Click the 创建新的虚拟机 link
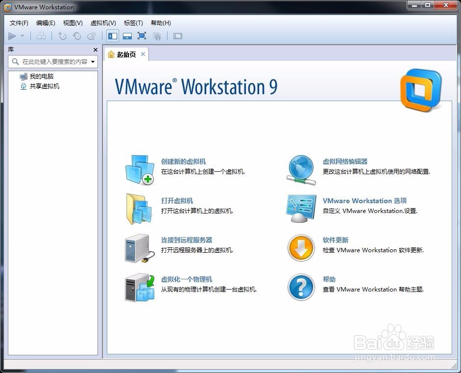The width and height of the screenshot is (461, 373). coord(183,161)
